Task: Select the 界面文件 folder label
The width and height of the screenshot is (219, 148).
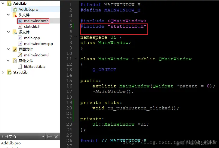Action: point(26,49)
